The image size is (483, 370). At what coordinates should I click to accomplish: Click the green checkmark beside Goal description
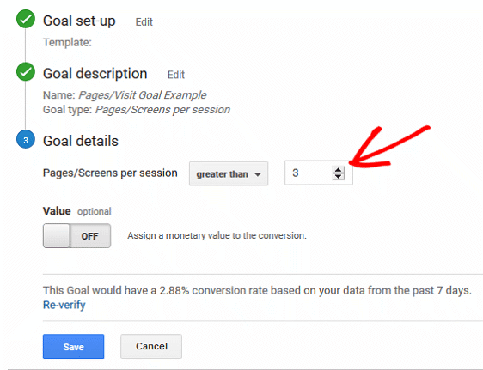click(26, 71)
